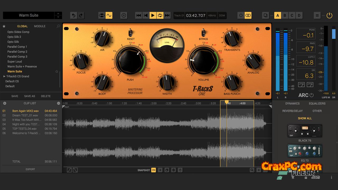The width and height of the screenshot is (338, 190).
Task: Toggle the global power button
Action: (329, 16)
